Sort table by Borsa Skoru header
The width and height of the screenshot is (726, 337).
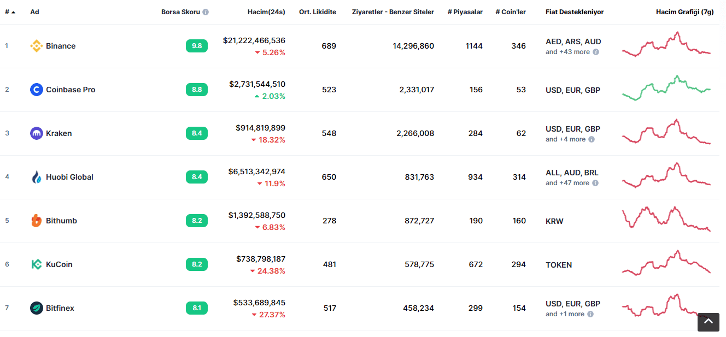point(181,12)
